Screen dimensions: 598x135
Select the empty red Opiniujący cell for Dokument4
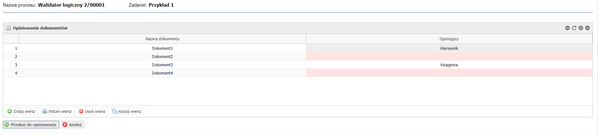pos(449,73)
